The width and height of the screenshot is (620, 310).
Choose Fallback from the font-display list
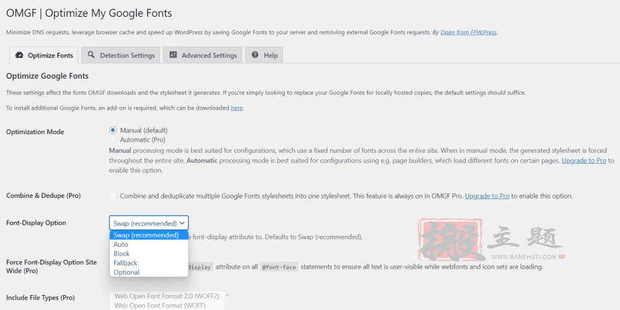point(149,263)
